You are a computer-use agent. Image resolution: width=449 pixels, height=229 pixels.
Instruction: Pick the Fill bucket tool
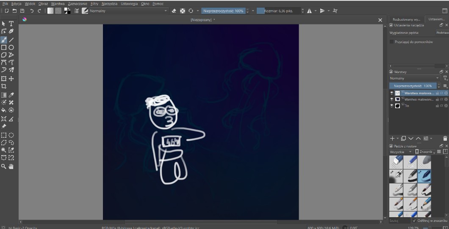tap(4, 110)
